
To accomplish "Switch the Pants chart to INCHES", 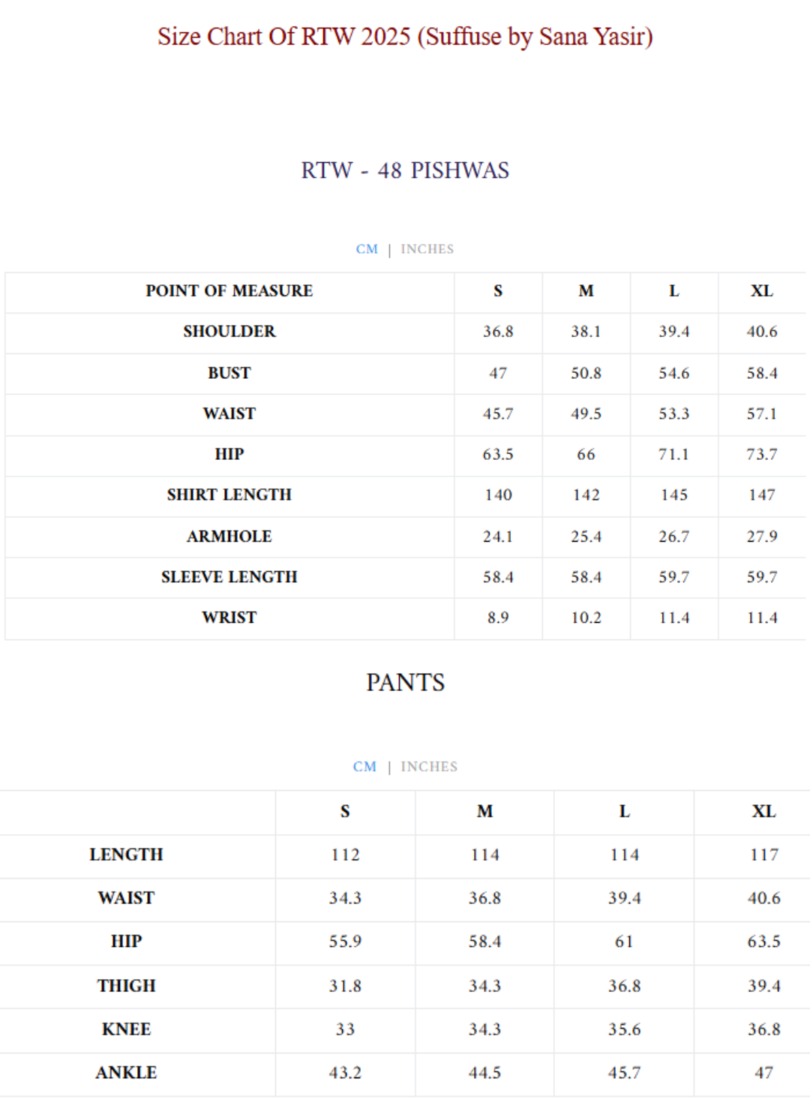I will click(x=428, y=767).
